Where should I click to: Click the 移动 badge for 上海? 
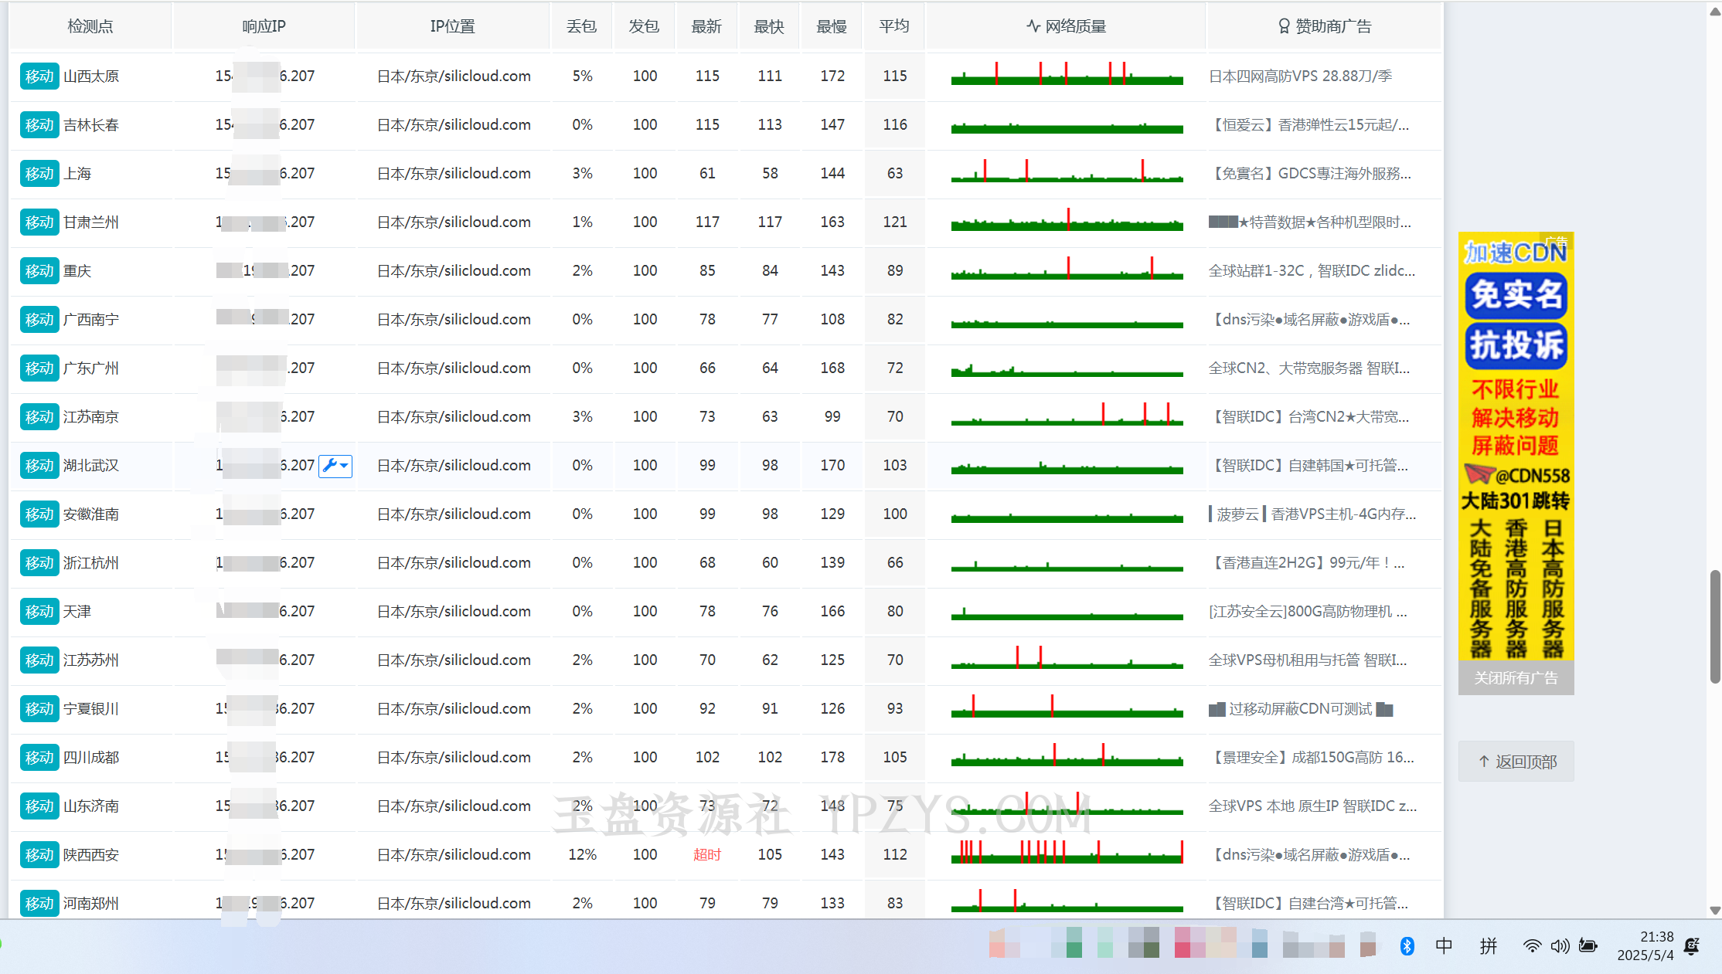click(x=39, y=174)
